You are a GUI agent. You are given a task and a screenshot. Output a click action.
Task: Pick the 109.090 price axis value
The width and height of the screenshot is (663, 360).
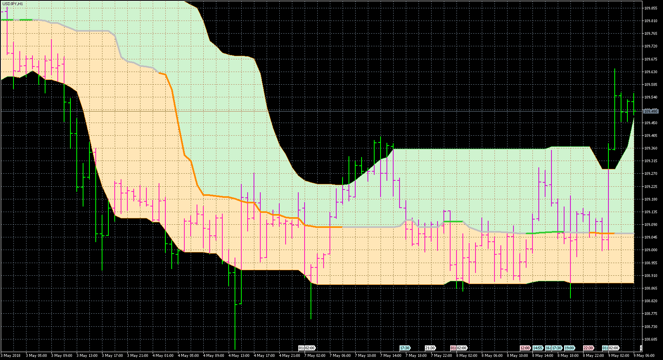[651, 225]
